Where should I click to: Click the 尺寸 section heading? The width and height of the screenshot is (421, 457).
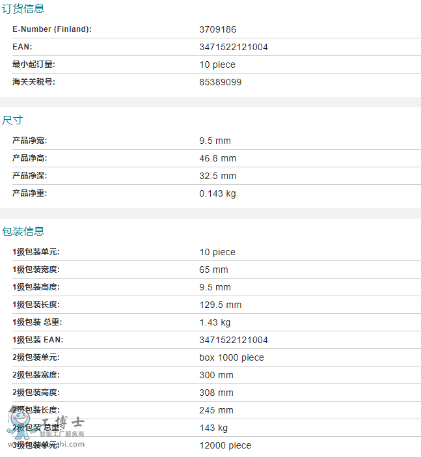pos(12,120)
